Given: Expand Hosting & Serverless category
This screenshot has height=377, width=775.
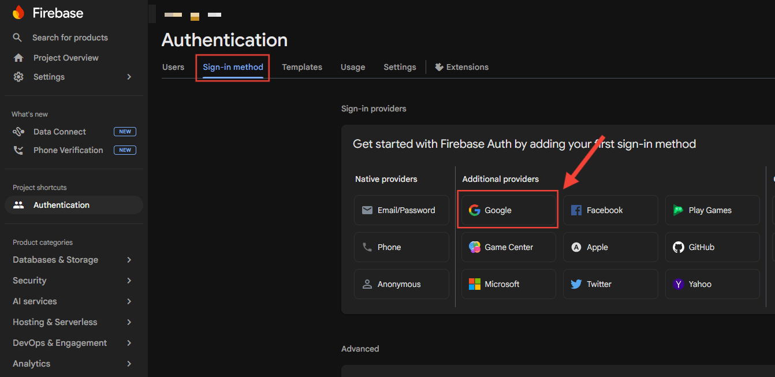Looking at the screenshot, I should click(x=129, y=322).
